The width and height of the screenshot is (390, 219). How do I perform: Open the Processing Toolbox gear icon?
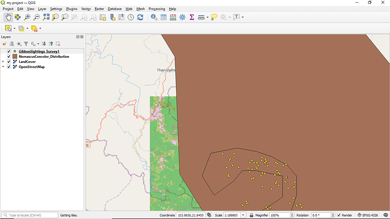pyautogui.click(x=183, y=17)
